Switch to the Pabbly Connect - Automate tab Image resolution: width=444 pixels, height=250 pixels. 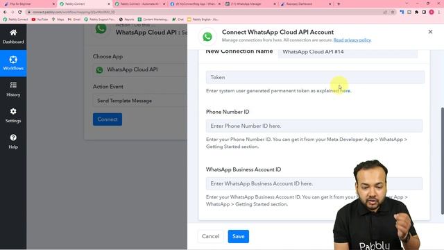point(139,4)
